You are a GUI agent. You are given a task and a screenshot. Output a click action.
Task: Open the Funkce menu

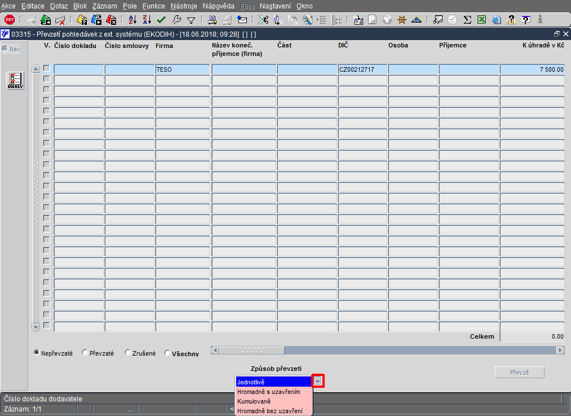(x=154, y=6)
